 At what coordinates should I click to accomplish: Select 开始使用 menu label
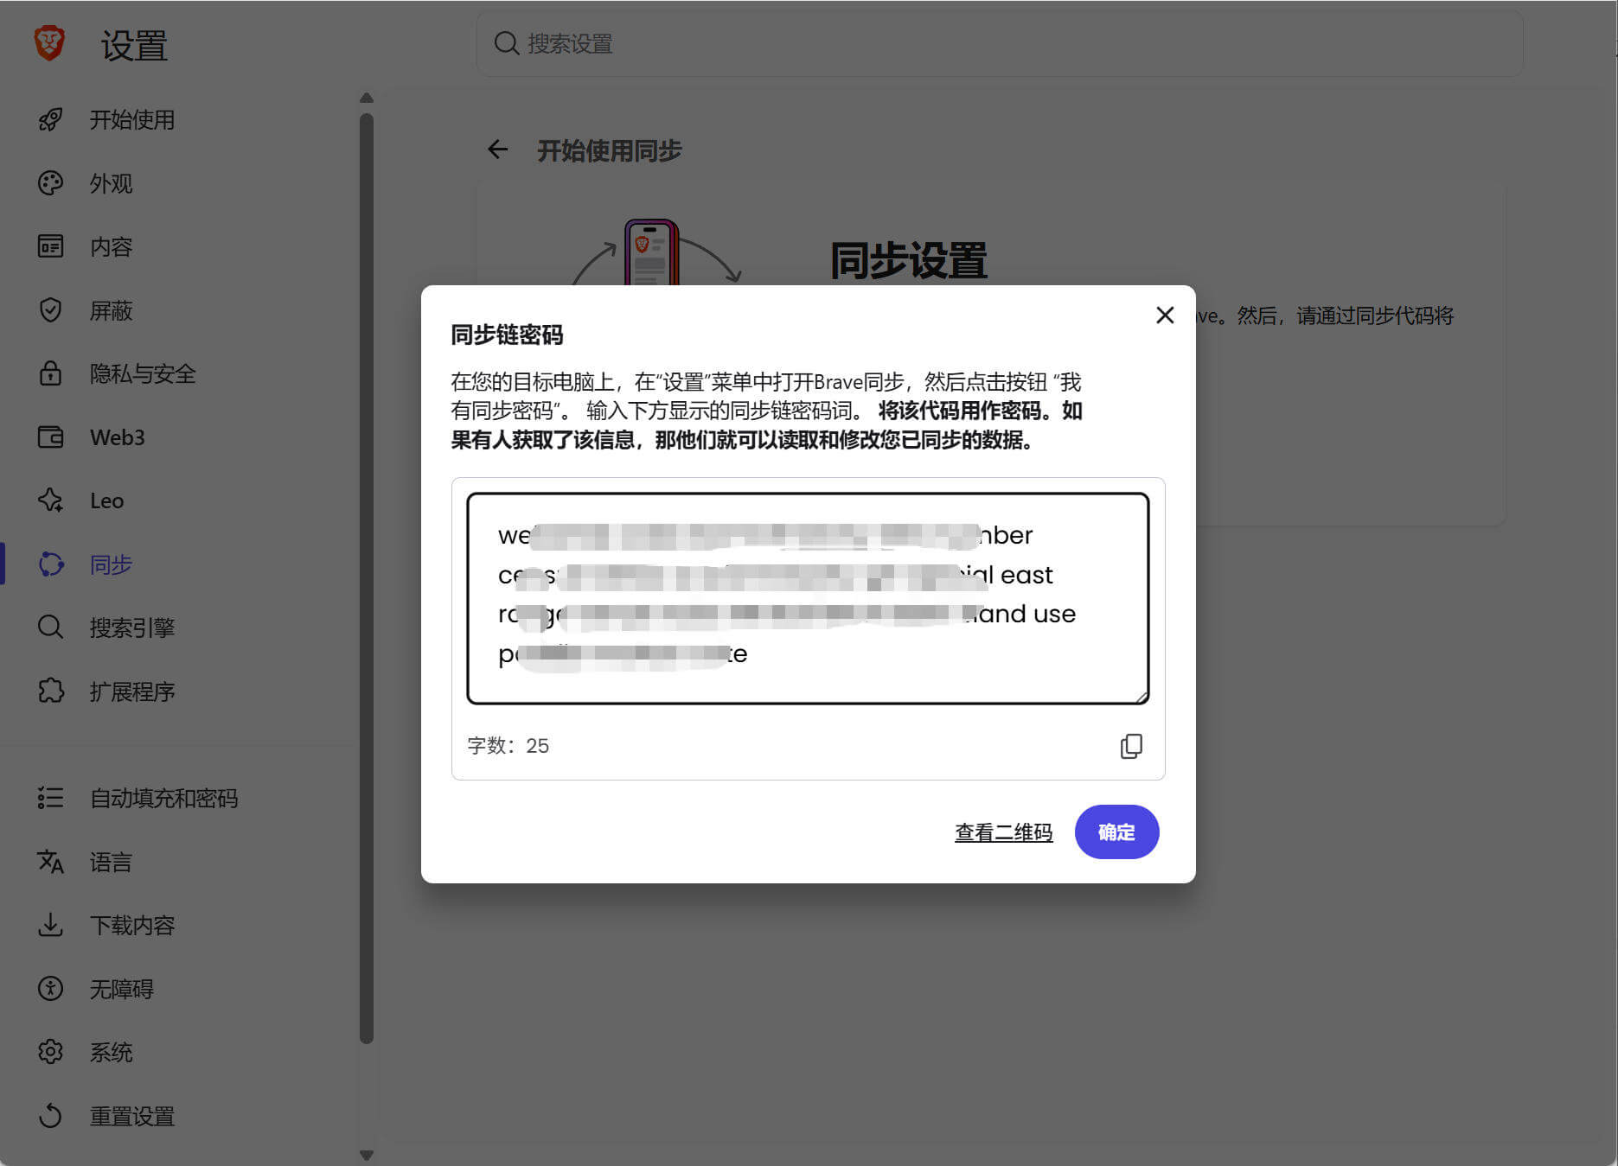132,119
